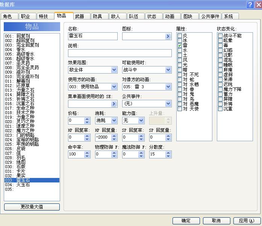Click the SP 回复量 stepper arrows

[168, 137]
